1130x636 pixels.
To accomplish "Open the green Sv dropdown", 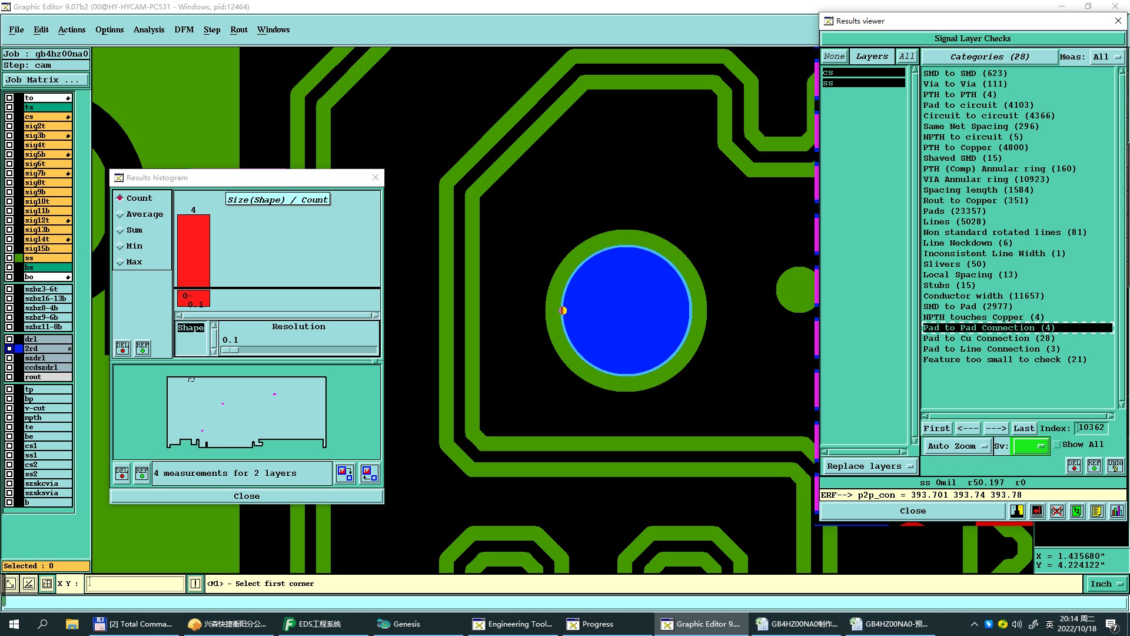I will click(1031, 446).
